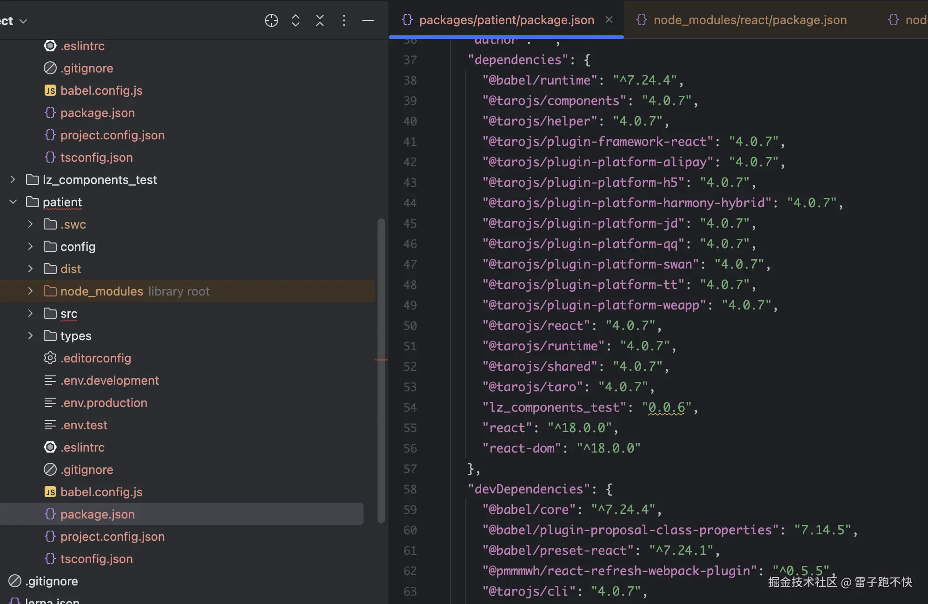Click line number 54 in the gutter
Viewport: 928px width, 604px height.
coord(410,407)
